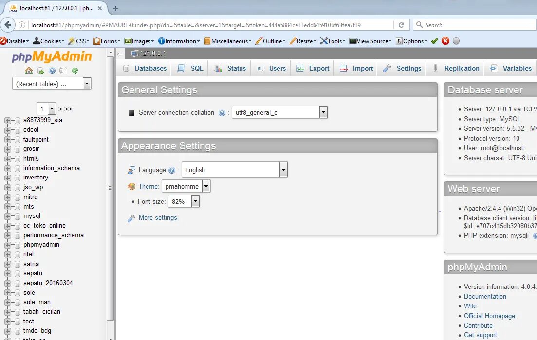Click the Theme palette icon
The width and height of the screenshot is (537, 340).
131,187
